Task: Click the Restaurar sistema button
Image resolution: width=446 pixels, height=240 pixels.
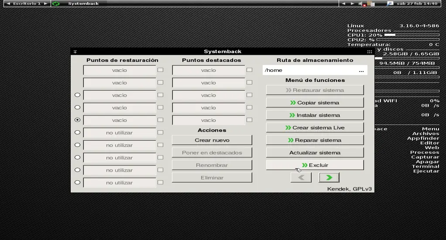Action: pyautogui.click(x=315, y=90)
